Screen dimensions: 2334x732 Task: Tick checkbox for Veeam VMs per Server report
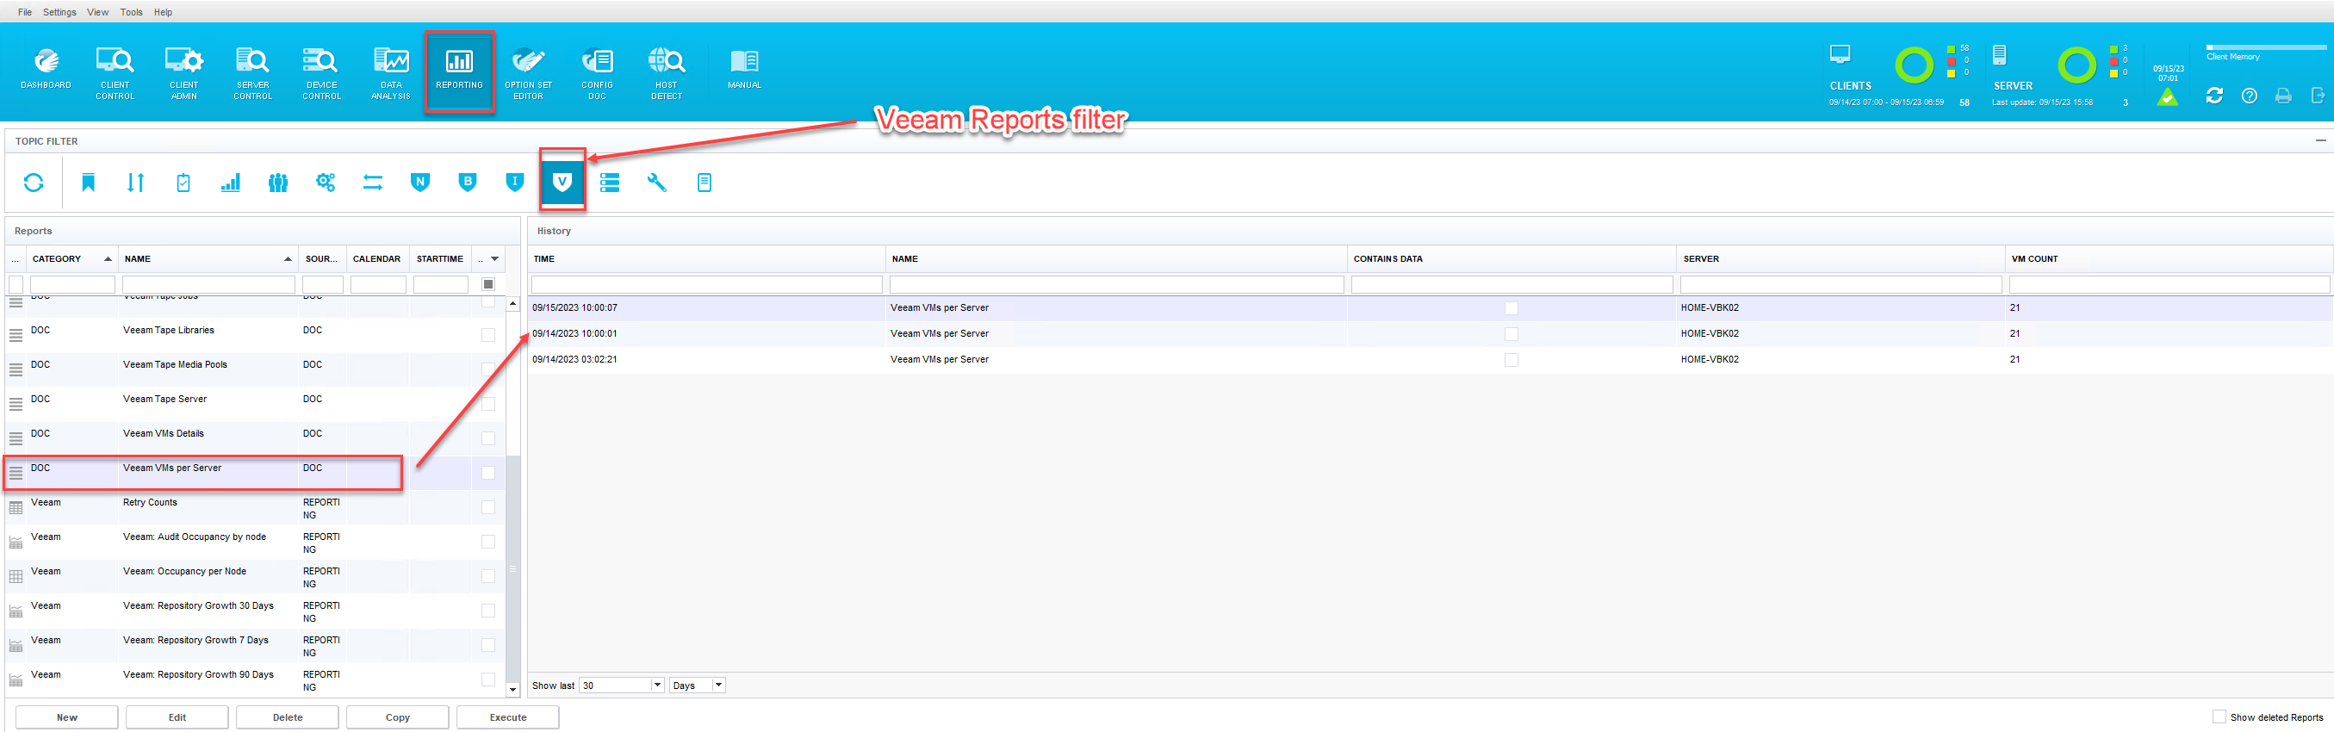pyautogui.click(x=488, y=472)
